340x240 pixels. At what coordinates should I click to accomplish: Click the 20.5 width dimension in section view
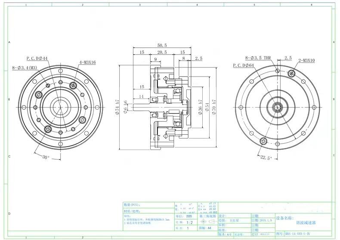coord(162,52)
